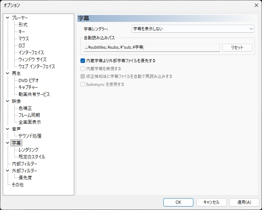Select レンダリング in the tree
Image resolution: width=262 pixels, height=210 pixels.
coord(29,150)
